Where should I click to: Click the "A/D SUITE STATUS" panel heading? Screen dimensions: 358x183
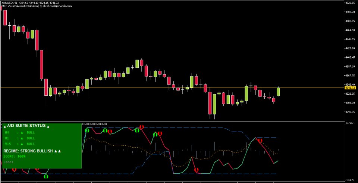pyautogui.click(x=26, y=126)
